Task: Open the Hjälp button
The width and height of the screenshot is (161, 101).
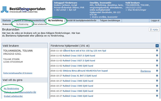Action: pyautogui.click(x=154, y=30)
